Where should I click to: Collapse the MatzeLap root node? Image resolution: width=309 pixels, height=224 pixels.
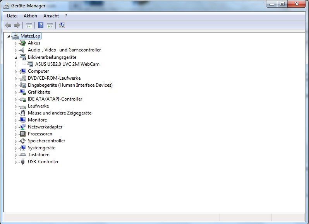click(9, 36)
